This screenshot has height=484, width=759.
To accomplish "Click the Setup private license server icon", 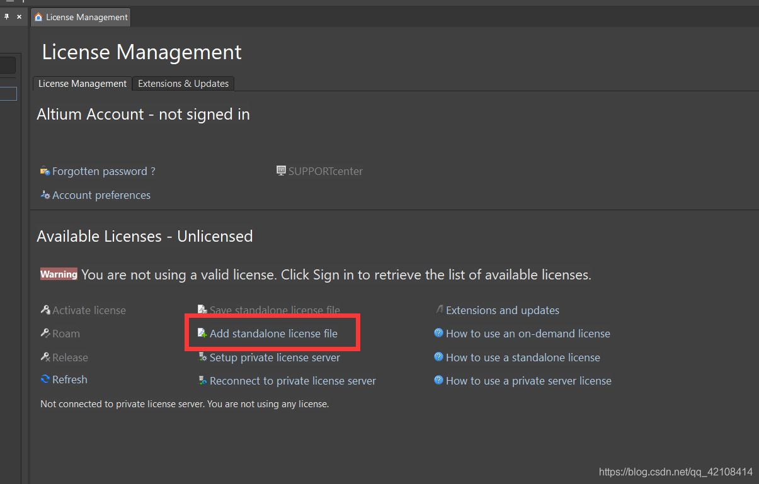I will point(202,357).
